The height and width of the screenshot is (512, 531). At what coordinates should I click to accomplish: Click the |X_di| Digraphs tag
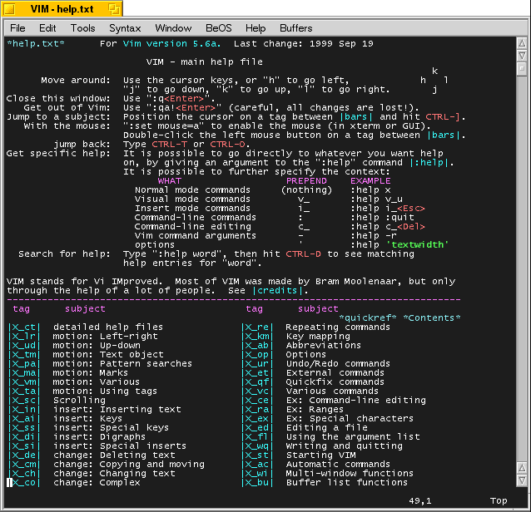click(x=24, y=436)
